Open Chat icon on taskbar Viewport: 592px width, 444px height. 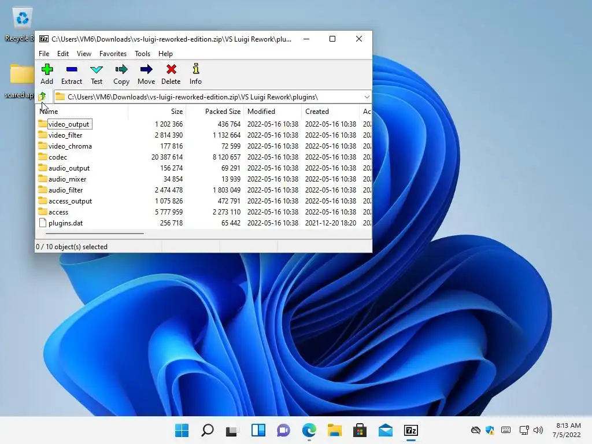[283, 430]
